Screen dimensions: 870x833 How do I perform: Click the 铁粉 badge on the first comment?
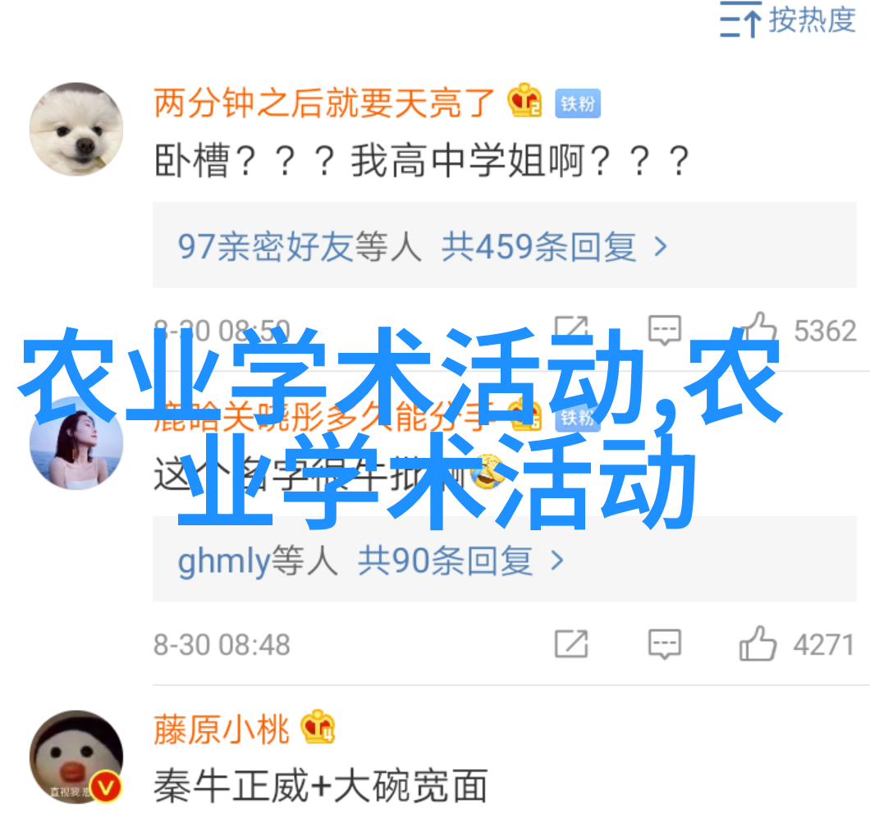click(x=578, y=103)
